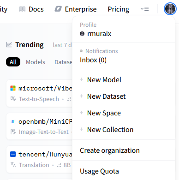Click the Notifications status dot
Screen dimensions: 179x180
point(81,51)
